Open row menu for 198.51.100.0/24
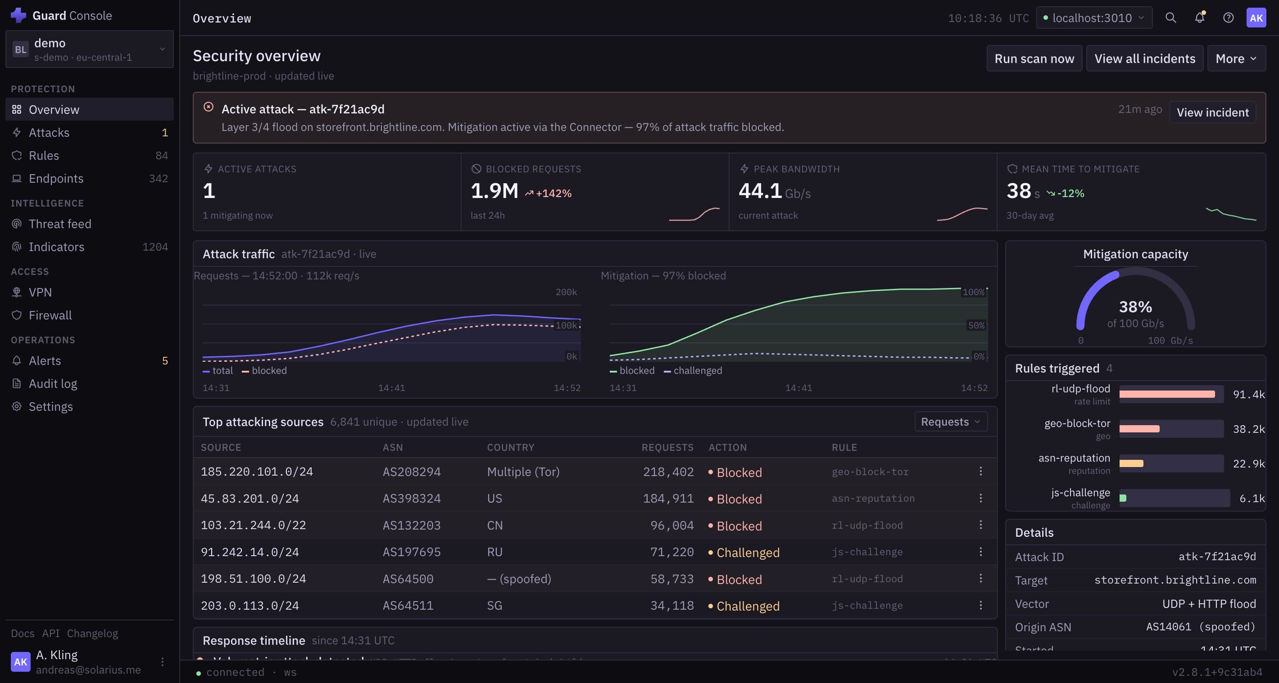 (x=980, y=578)
